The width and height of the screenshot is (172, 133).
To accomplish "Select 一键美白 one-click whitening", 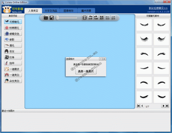I will coord(13,75).
